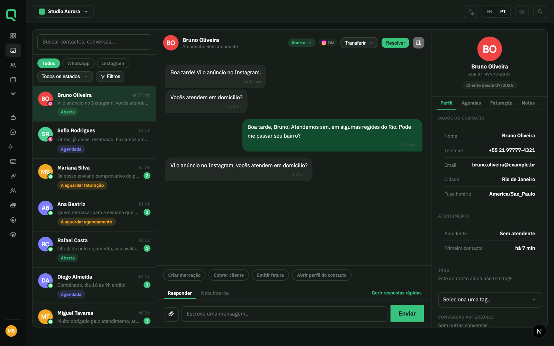The height and width of the screenshot is (346, 554).
Task: Switch language to EN
Action: (x=489, y=12)
